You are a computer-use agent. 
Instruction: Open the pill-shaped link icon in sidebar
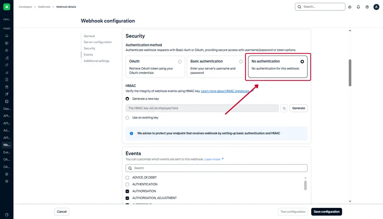click(7, 65)
